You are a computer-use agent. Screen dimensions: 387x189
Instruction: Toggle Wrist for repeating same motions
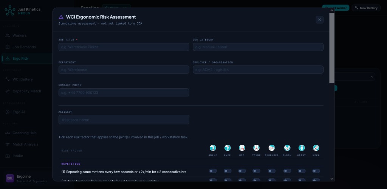coord(301,171)
